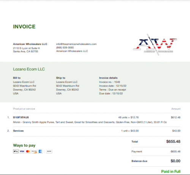Image resolution: width=190 pixels, height=175 pixels.
Task: Click the Mastercard payment icon
Action: [x=28, y=151]
